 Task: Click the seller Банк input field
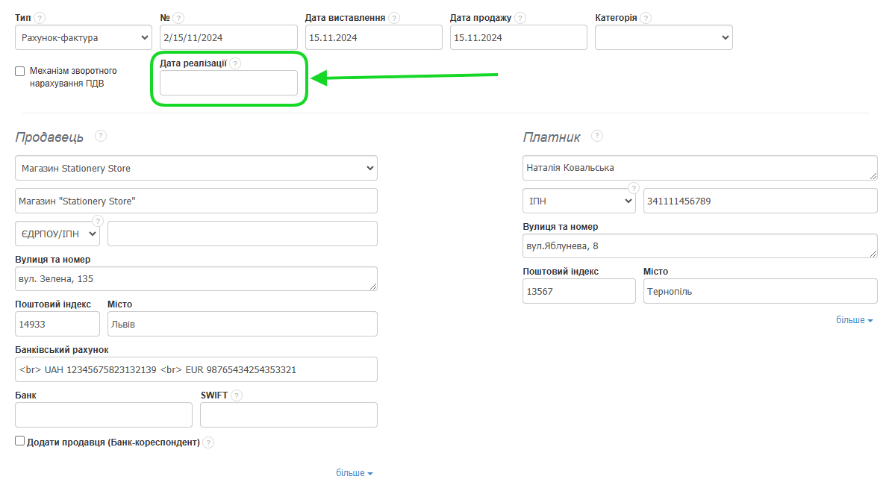104,415
